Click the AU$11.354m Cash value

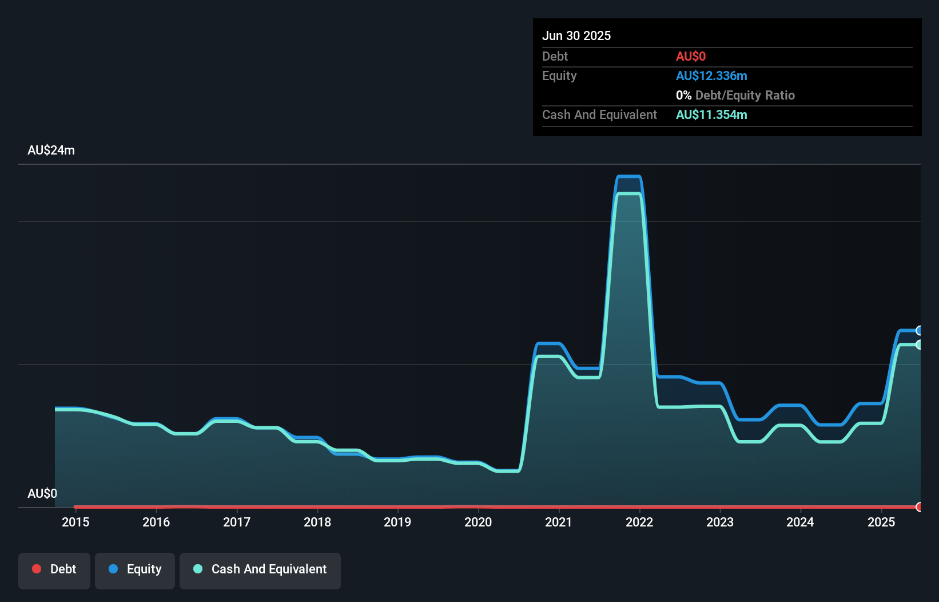712,114
